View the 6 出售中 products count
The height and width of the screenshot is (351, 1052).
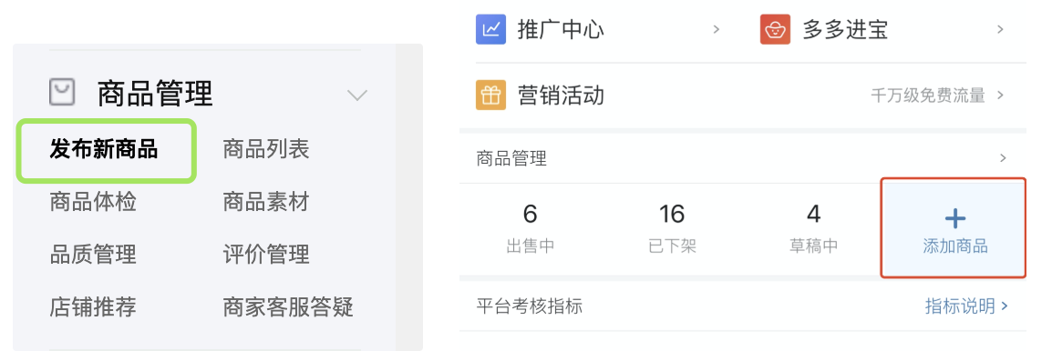pyautogui.click(x=530, y=229)
